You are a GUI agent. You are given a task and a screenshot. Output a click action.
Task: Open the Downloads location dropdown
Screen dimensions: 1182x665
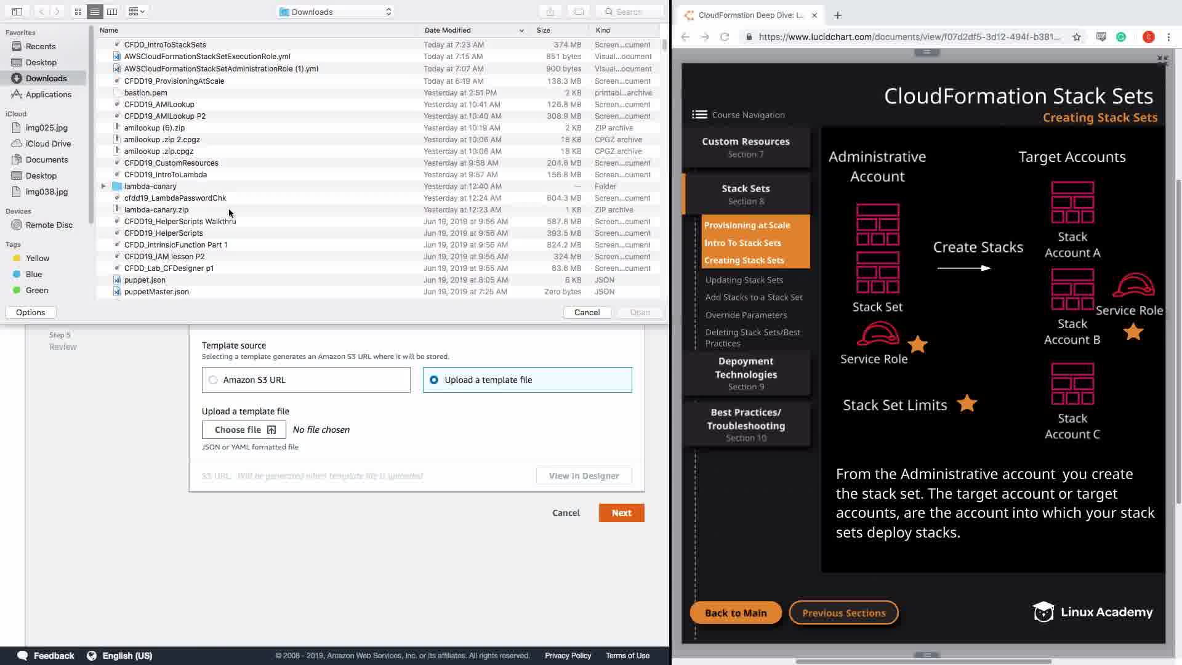pyautogui.click(x=336, y=12)
